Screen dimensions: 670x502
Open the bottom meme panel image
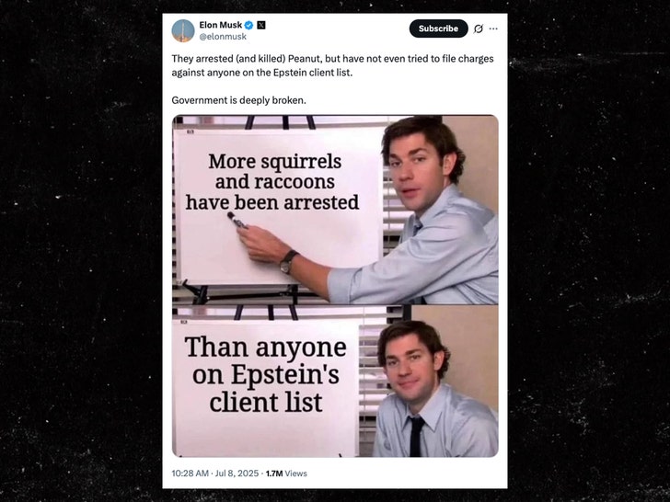tap(335, 381)
